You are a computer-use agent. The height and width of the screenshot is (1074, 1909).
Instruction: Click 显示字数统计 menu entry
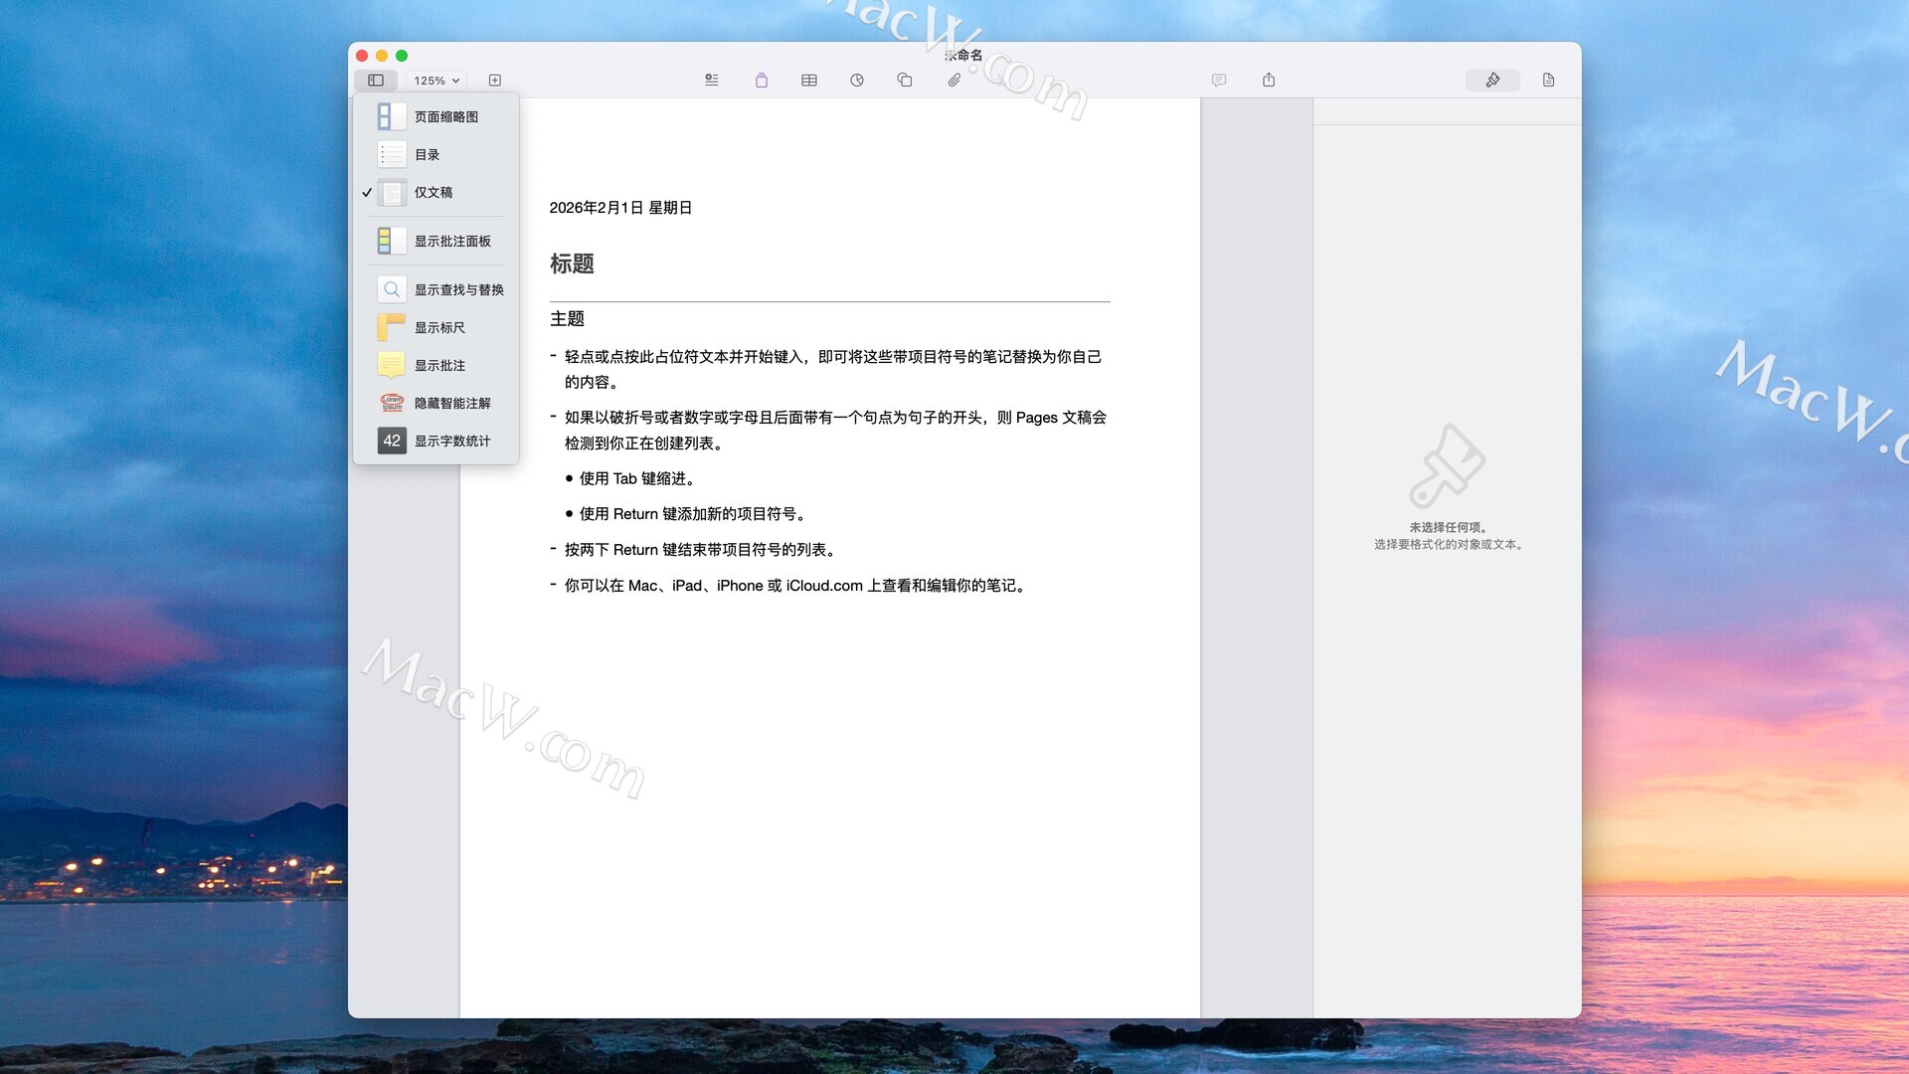coord(451,442)
